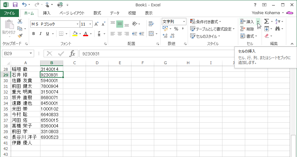
Task: Apply percent style
Action: click(x=176, y=29)
